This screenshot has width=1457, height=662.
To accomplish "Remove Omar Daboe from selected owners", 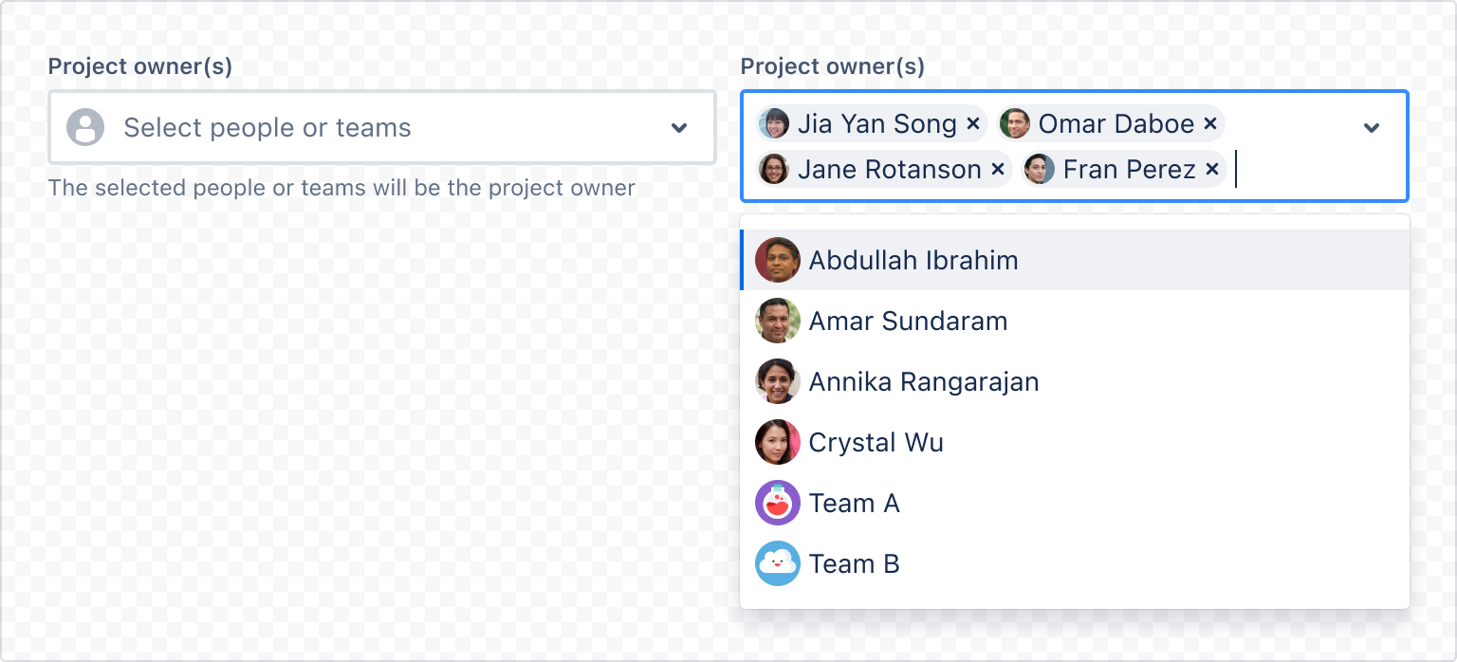I will click(x=1210, y=123).
